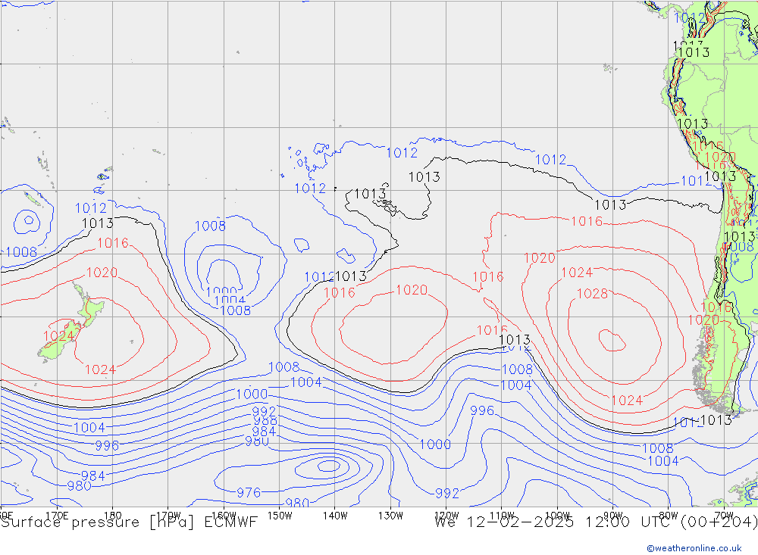Click the 1028 high pressure contour label
758x555 pixels.
coord(592,294)
